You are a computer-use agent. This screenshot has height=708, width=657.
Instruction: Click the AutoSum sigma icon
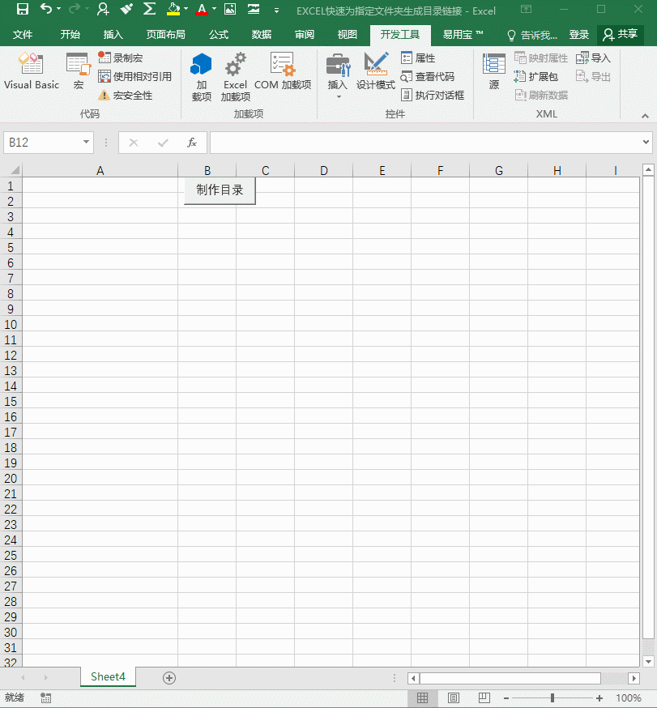click(x=149, y=9)
